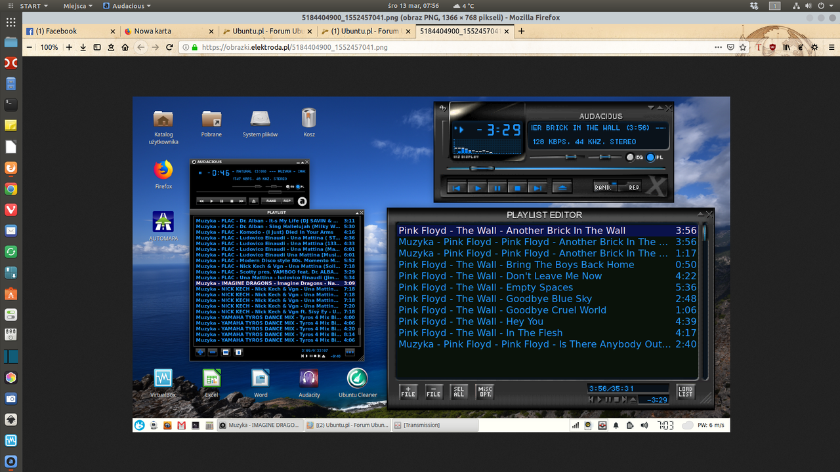This screenshot has width=840, height=472.
Task: Select 'Pink Floyd - The Wall - Hey You'
Action: [547, 321]
